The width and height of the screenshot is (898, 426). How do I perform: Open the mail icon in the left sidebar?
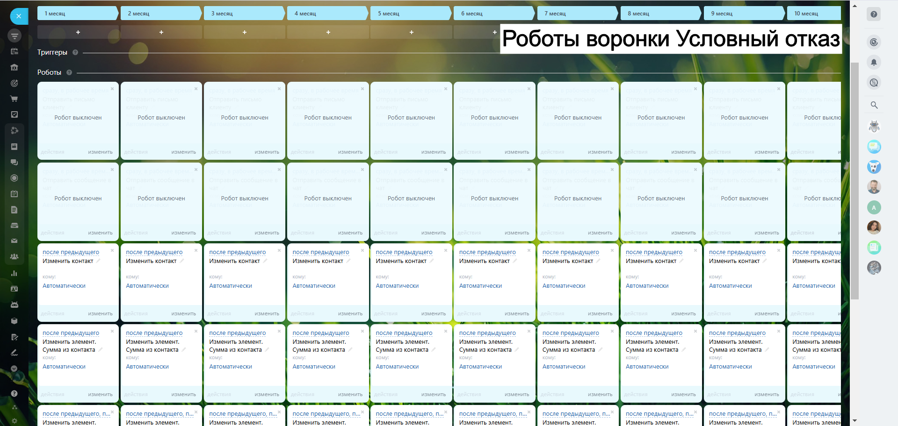14,241
